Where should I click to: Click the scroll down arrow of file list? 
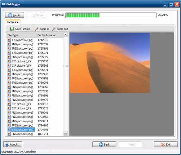(x=66, y=134)
